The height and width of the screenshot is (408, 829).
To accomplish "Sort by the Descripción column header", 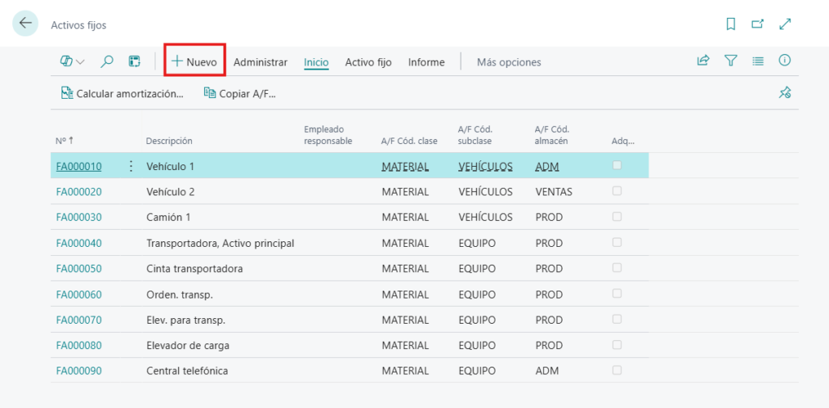I will [x=169, y=141].
